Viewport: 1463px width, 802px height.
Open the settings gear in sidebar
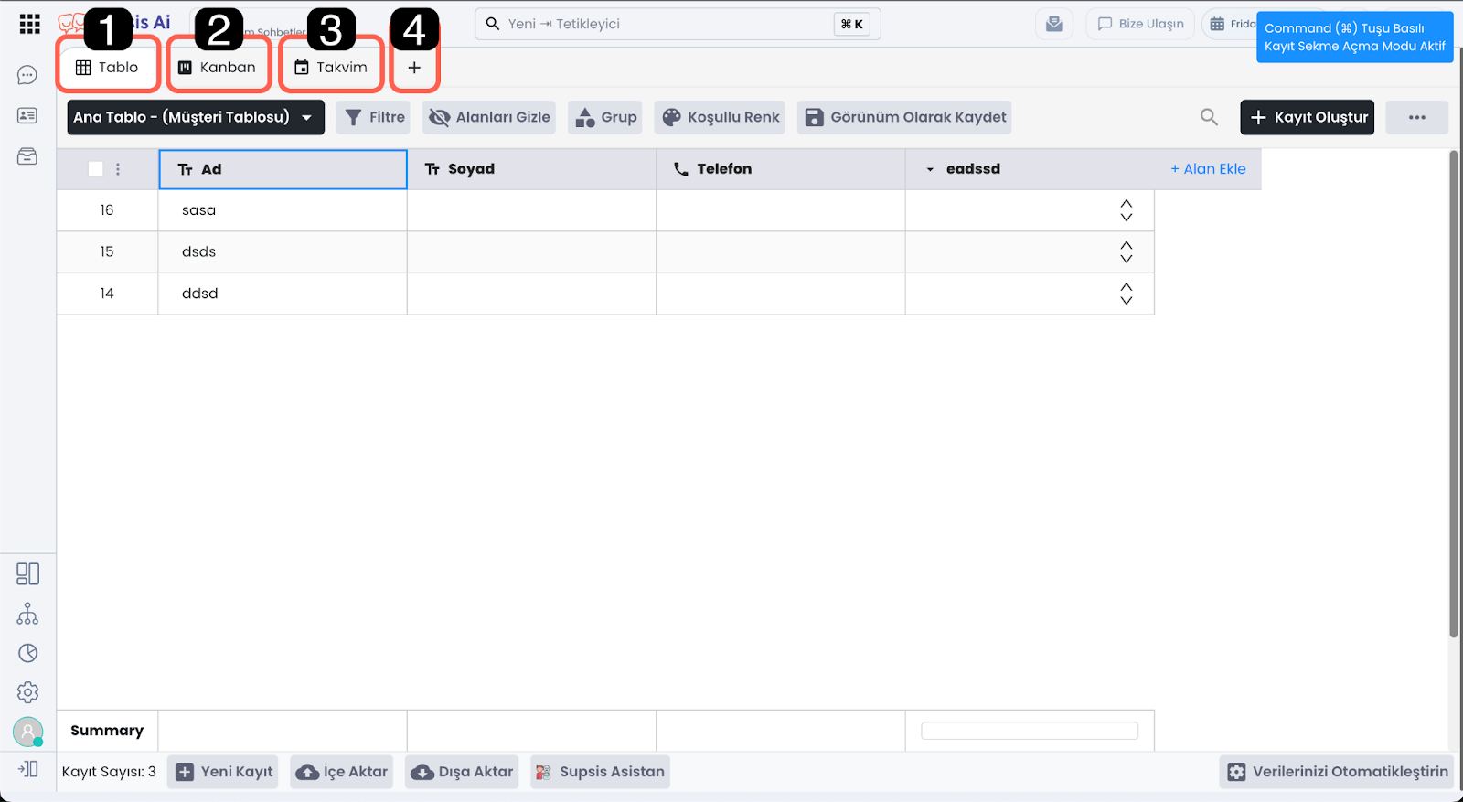pos(27,692)
